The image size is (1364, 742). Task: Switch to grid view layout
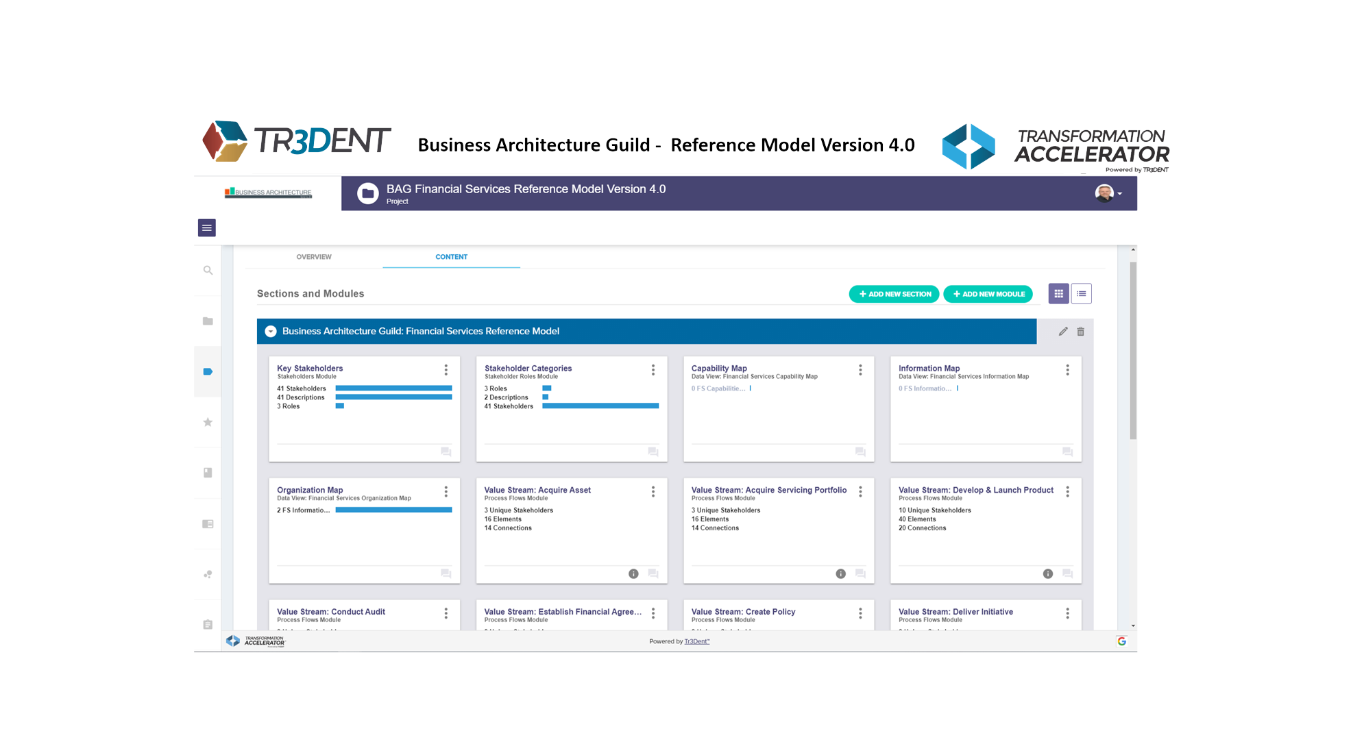tap(1059, 293)
